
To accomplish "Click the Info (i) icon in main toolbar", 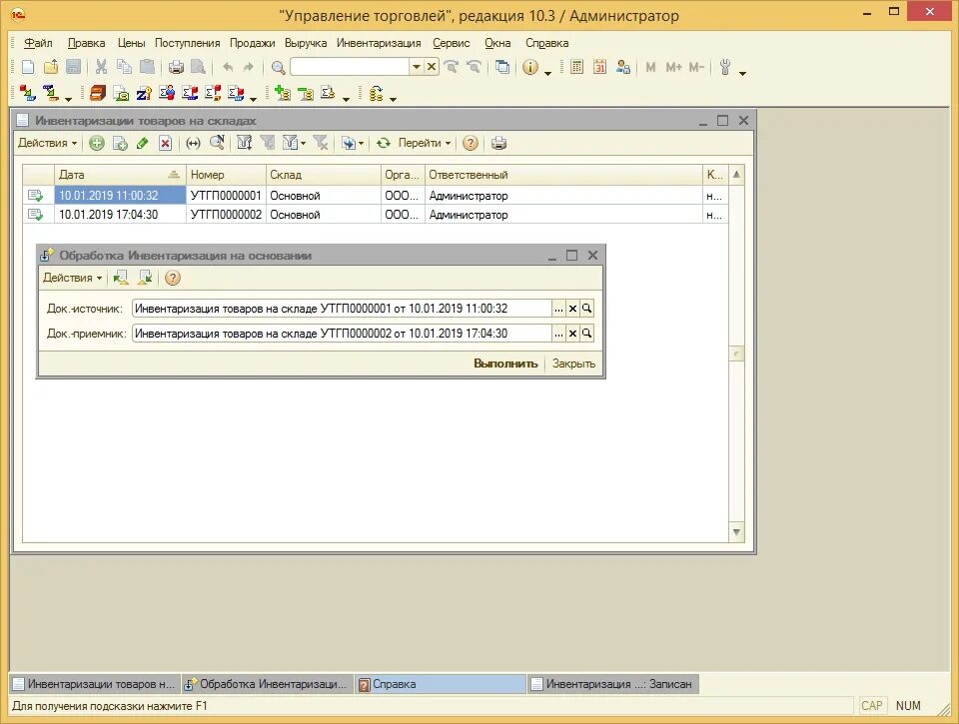I will 530,67.
